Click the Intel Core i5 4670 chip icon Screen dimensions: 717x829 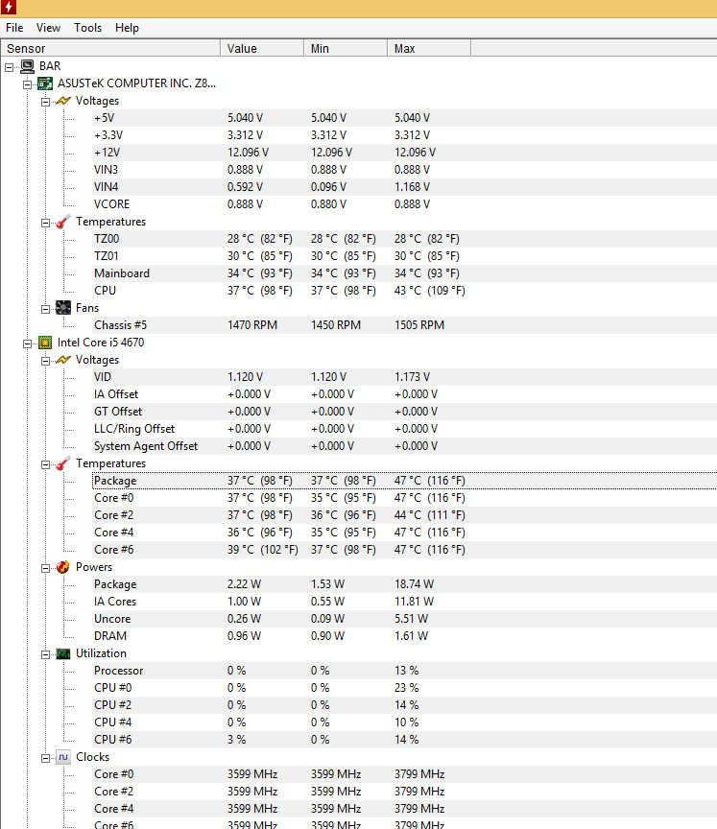click(x=45, y=343)
